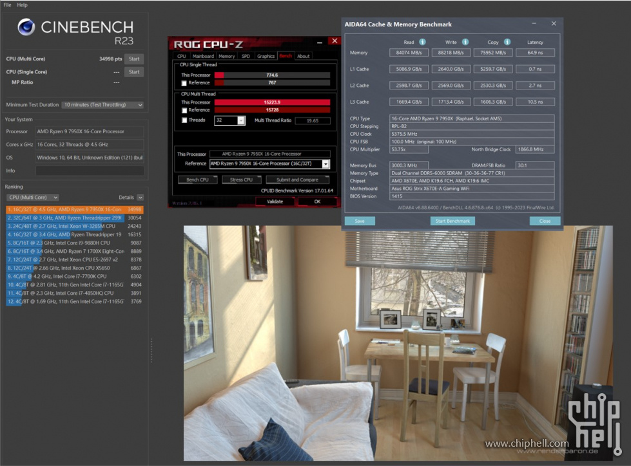Click the Multi Thread This Processor bar in CPU-Z
This screenshot has width=631, height=466.
273,102
